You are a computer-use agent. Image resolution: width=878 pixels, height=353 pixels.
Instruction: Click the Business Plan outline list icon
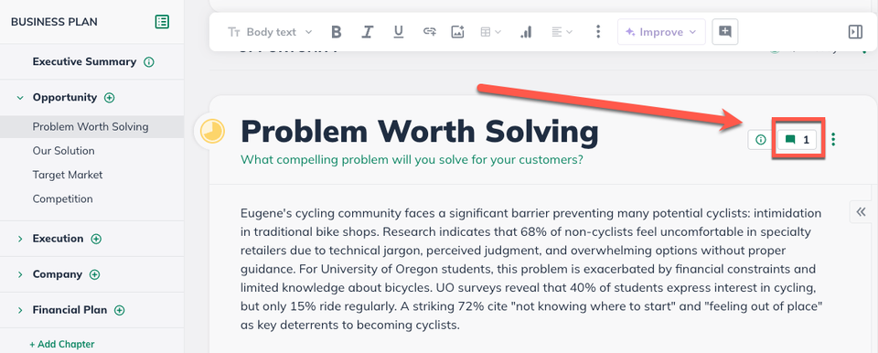(x=162, y=22)
